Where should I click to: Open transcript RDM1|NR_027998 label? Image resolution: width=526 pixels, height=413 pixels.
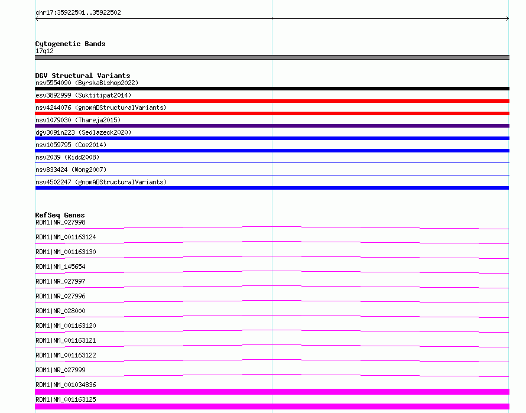click(x=60, y=222)
